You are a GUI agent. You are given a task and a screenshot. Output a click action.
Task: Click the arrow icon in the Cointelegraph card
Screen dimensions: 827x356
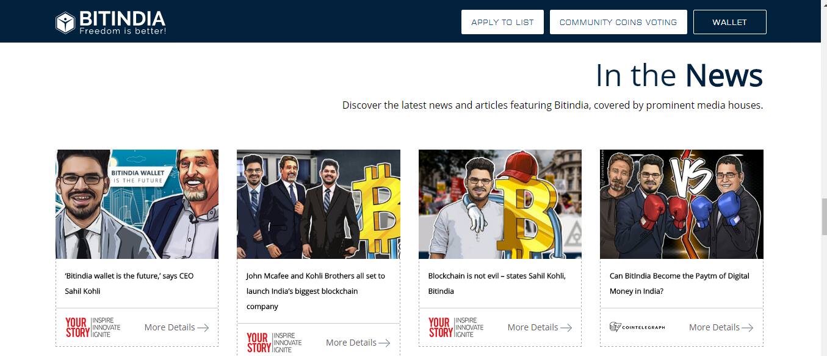coord(748,328)
